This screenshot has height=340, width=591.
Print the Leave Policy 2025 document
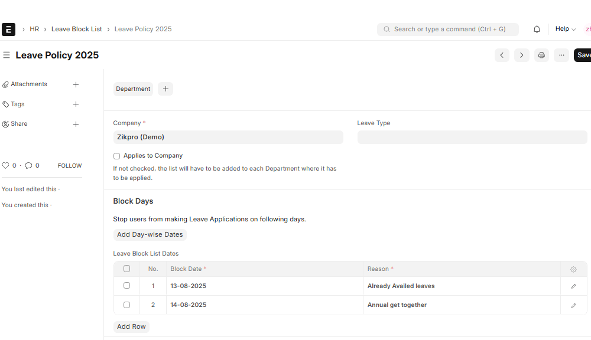(541, 55)
